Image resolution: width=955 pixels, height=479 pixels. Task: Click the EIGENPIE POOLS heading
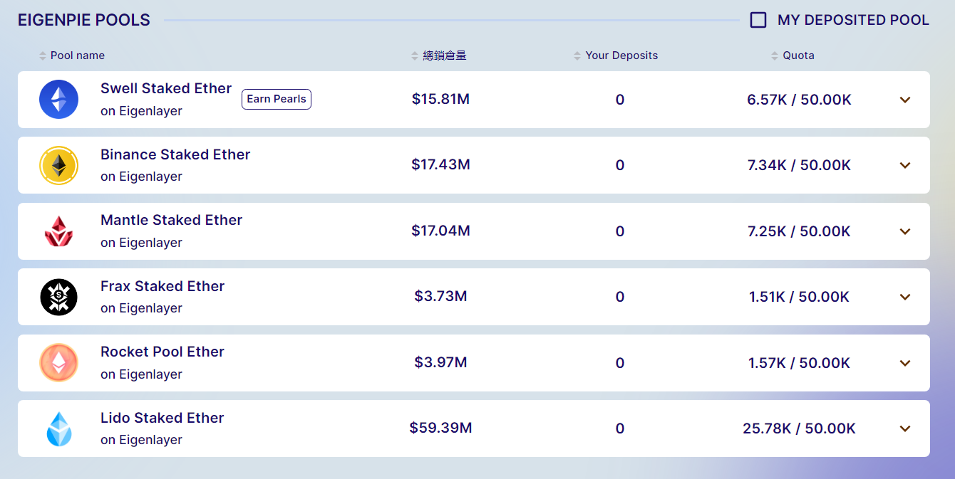coord(84,20)
